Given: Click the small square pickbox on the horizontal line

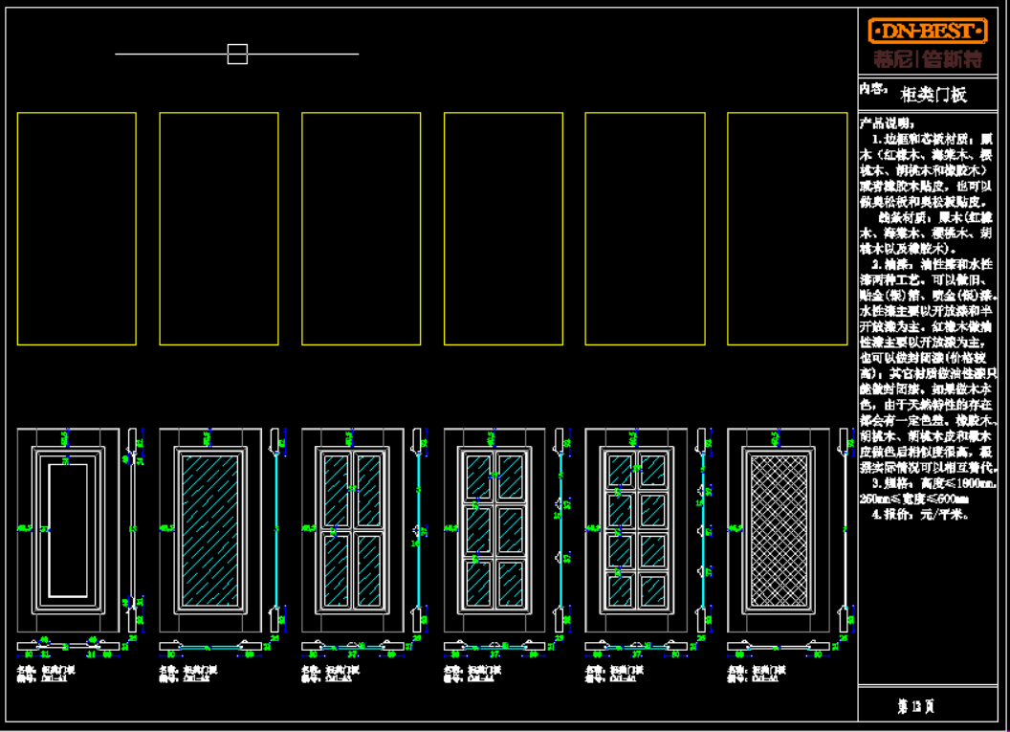Looking at the screenshot, I should [x=237, y=54].
